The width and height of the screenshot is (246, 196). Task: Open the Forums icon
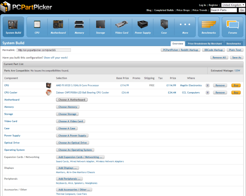[233, 27]
